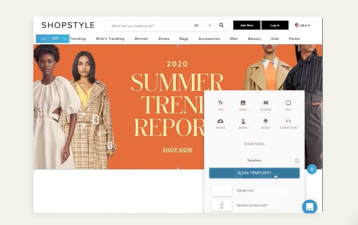
Task: Click the US flag icon
Action: tap(297, 25)
